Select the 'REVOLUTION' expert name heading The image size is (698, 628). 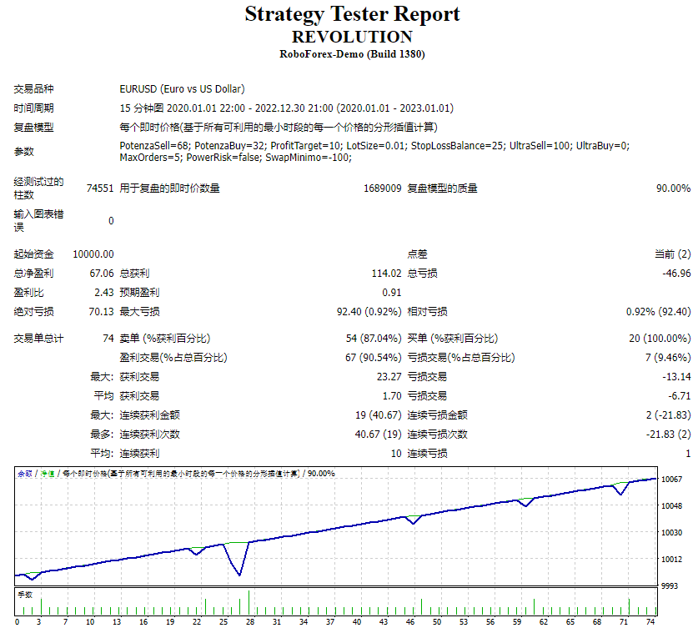pyautogui.click(x=352, y=37)
